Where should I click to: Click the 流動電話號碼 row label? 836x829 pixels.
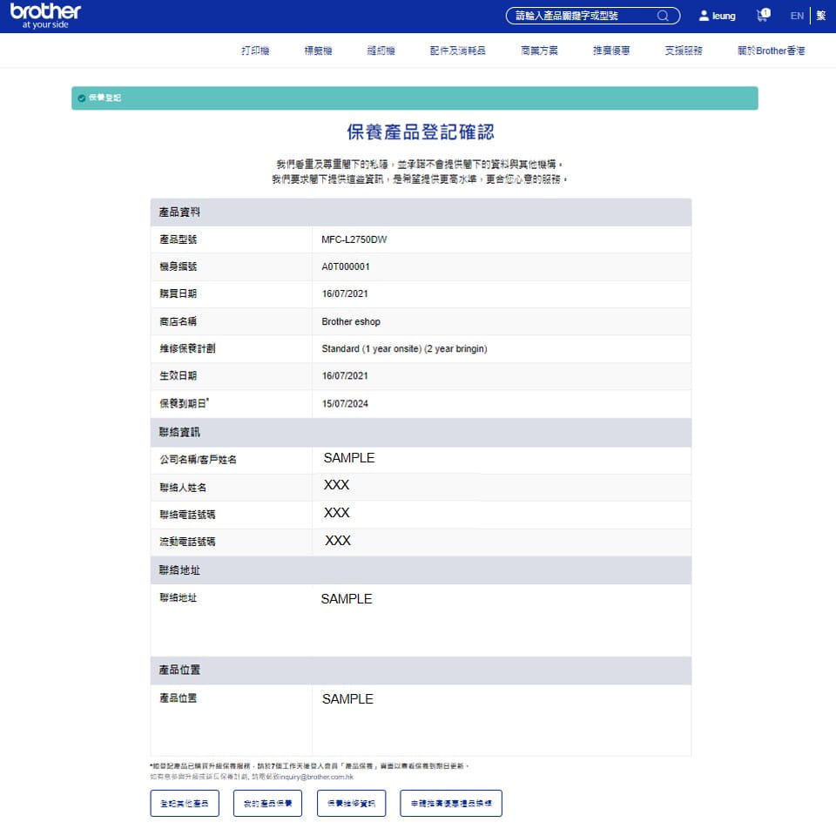187,542
